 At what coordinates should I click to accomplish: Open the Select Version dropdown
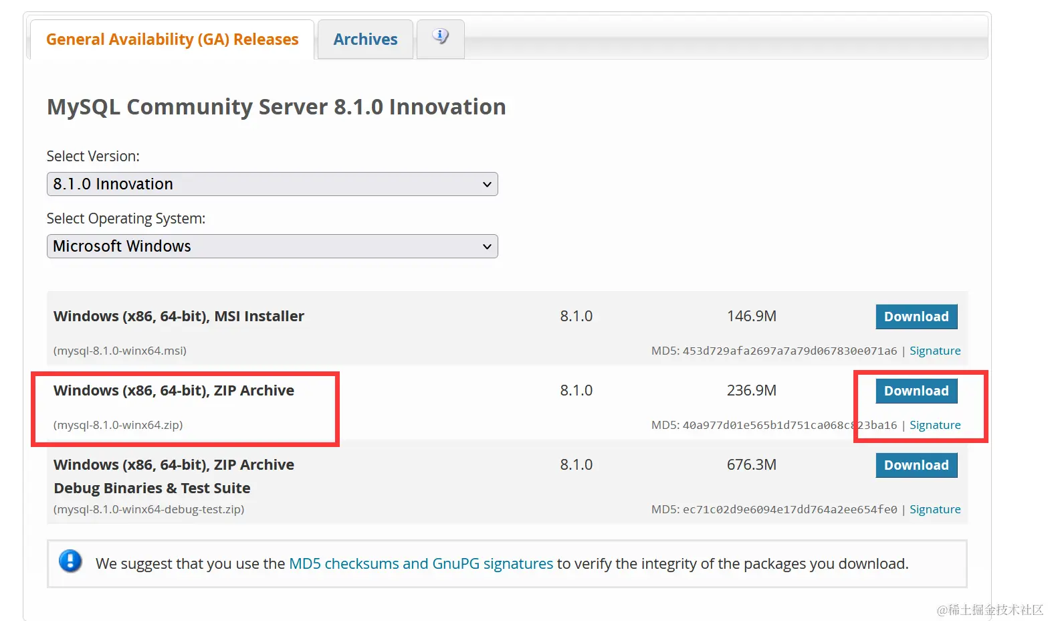[272, 184]
